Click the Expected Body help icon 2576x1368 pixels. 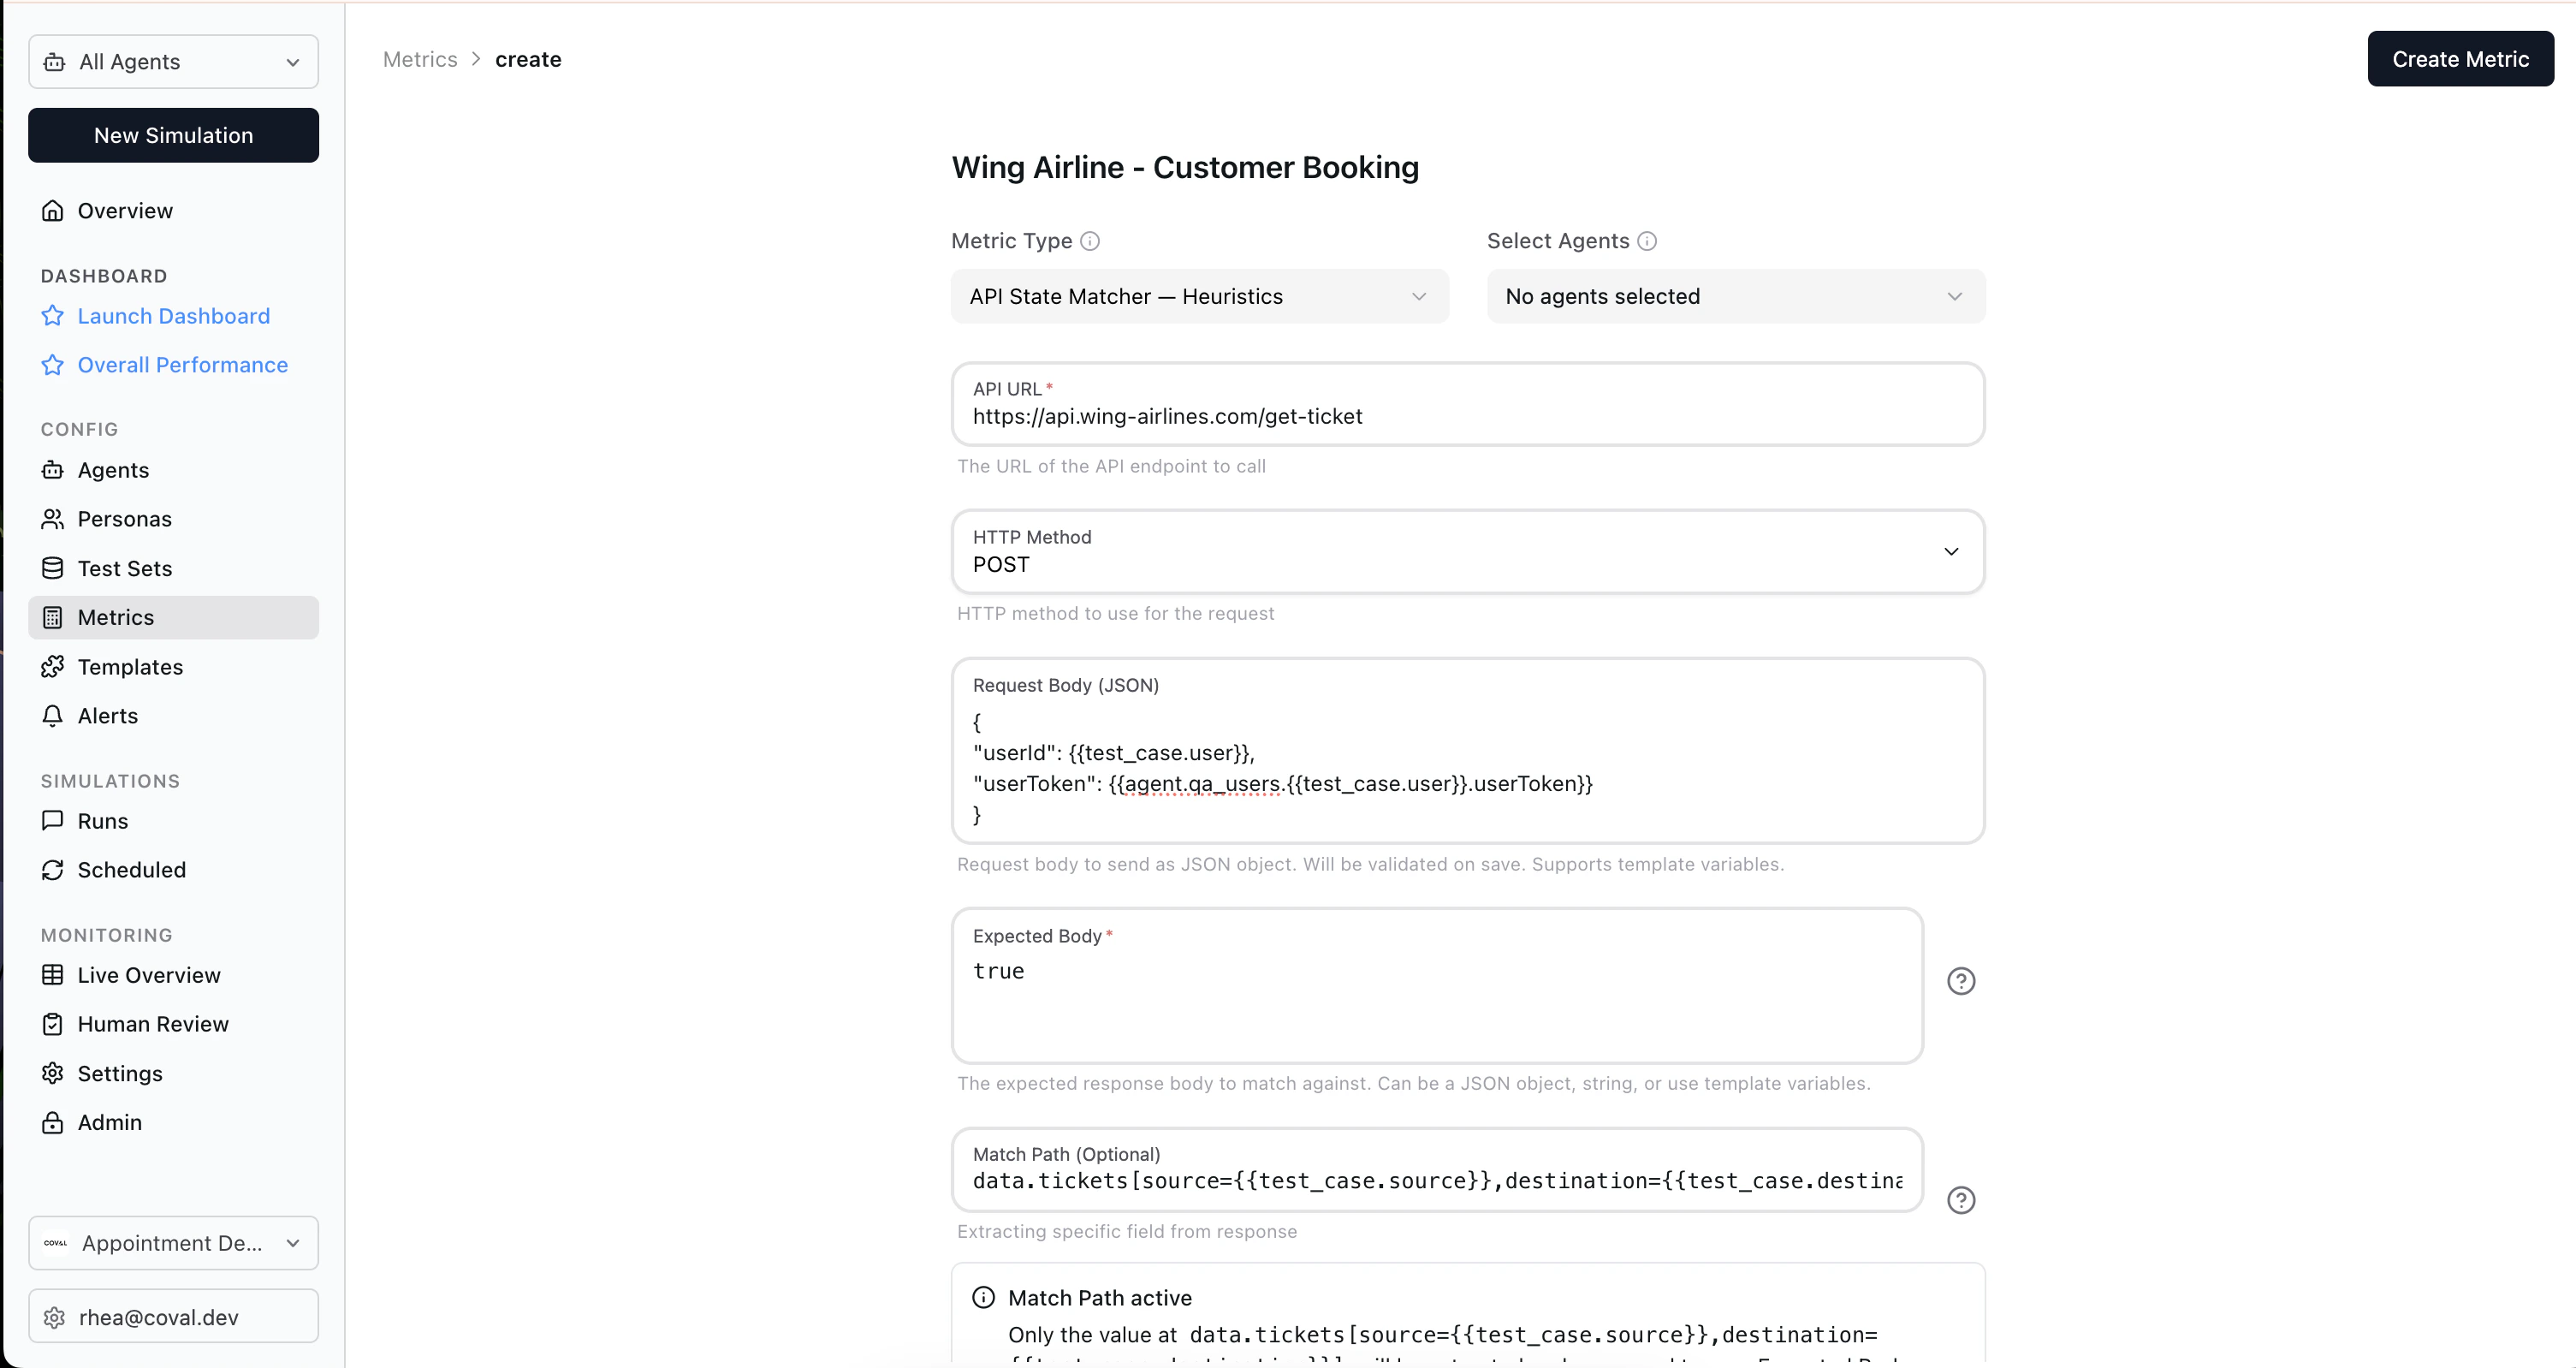click(1960, 981)
